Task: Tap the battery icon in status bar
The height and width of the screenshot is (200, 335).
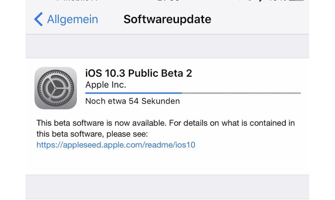Action: (296, 0)
